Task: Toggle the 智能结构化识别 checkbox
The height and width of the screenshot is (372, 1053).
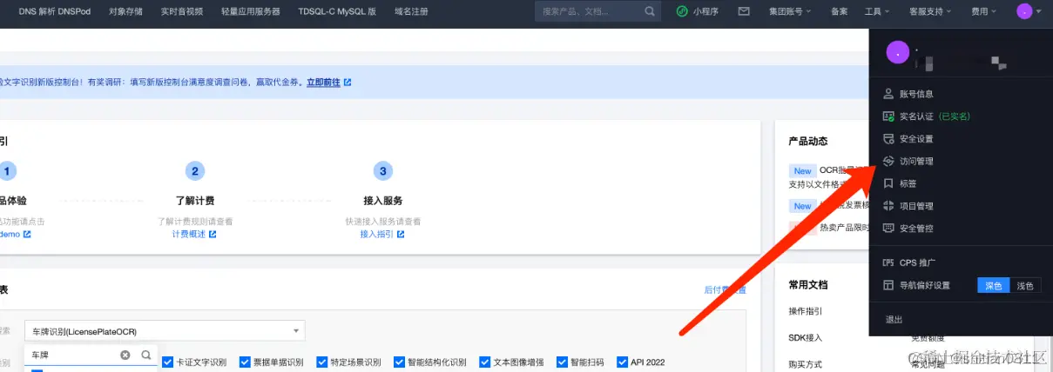Action: click(x=400, y=362)
